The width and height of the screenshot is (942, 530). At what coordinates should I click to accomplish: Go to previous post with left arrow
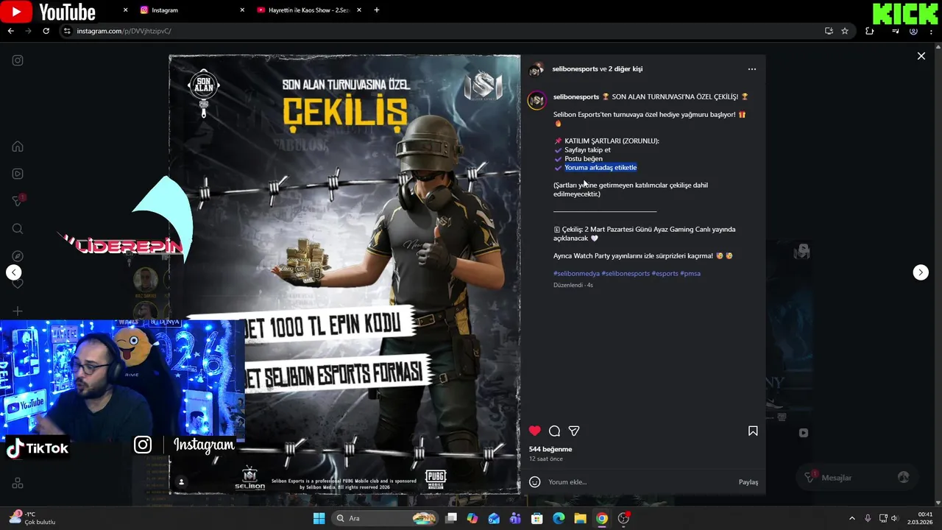pyautogui.click(x=13, y=272)
